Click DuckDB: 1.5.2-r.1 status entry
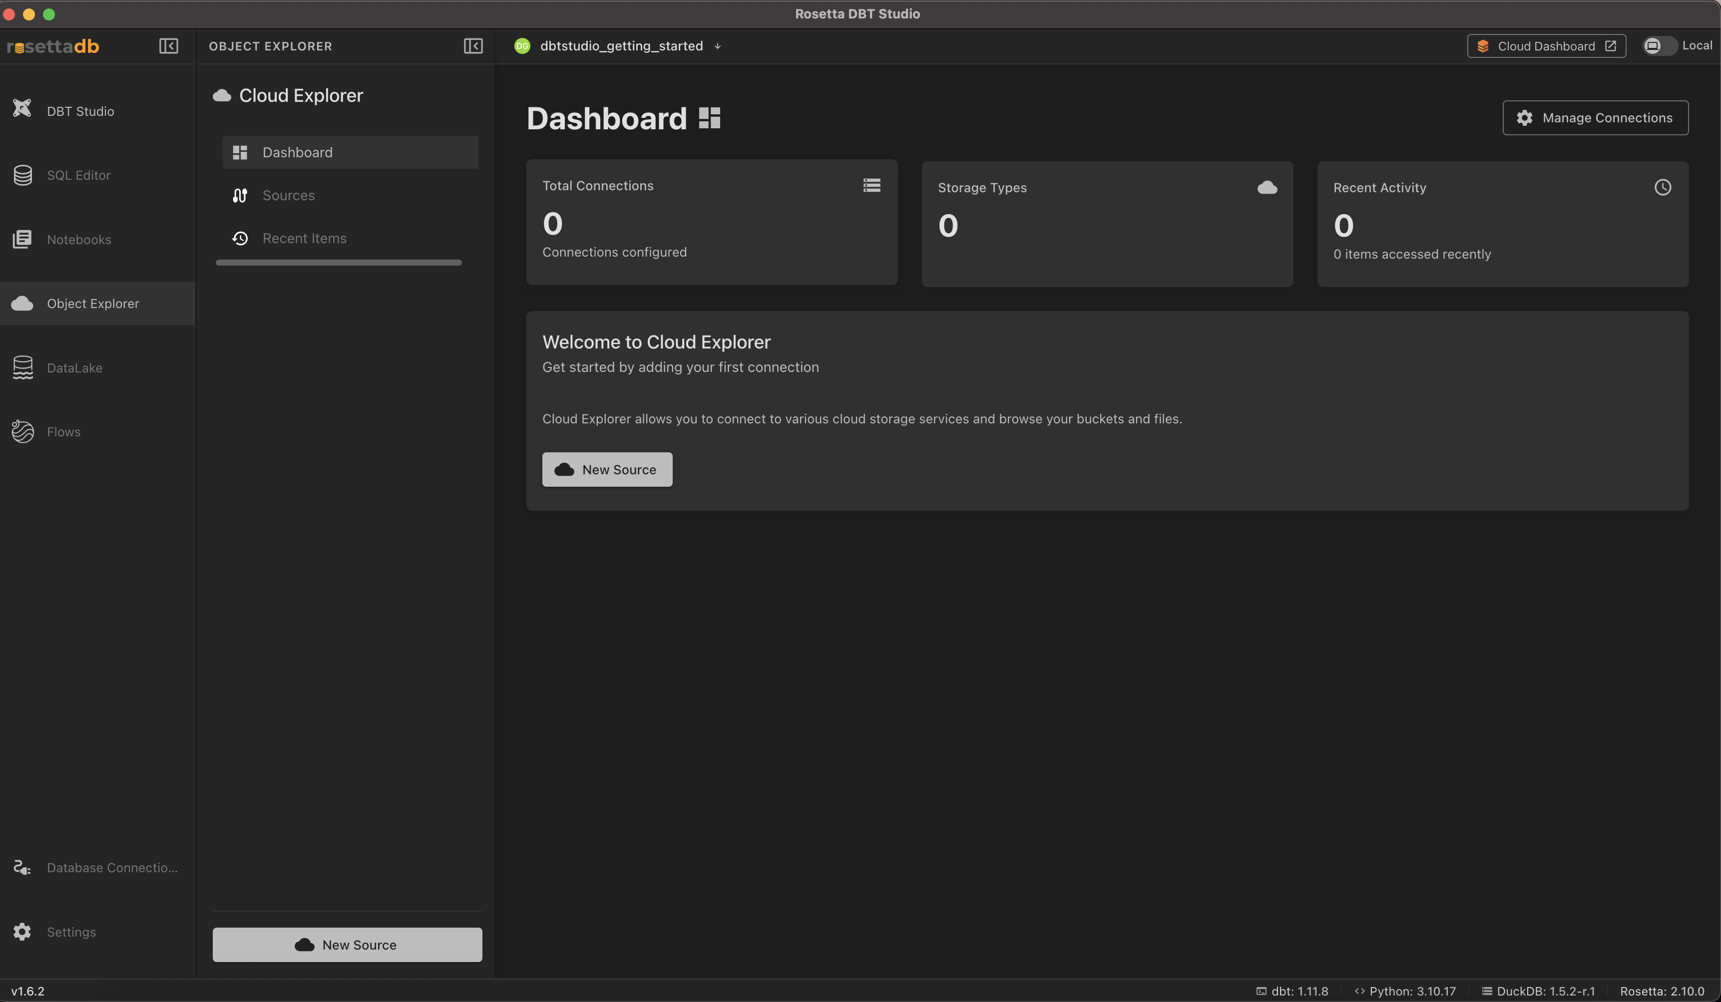 click(x=1538, y=991)
